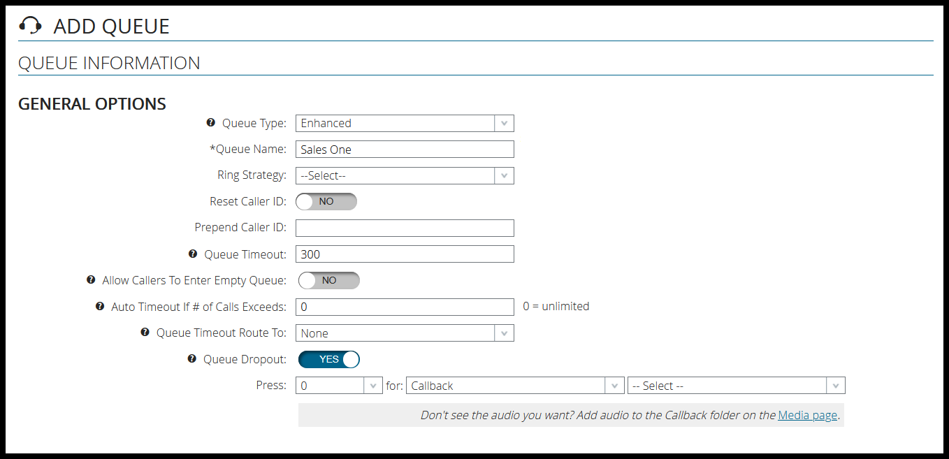Open the Queue Timeout Route To dropdown
949x459 pixels.
pyautogui.click(x=405, y=333)
